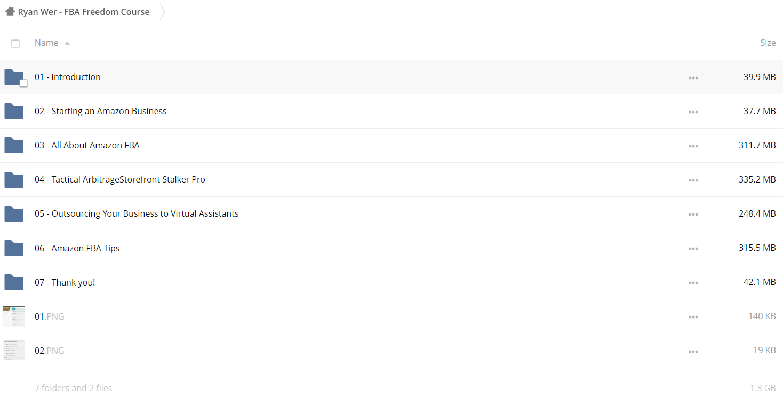
Task: Click the 06 - Amazon FBA Tips folder icon
Action: (x=14, y=248)
